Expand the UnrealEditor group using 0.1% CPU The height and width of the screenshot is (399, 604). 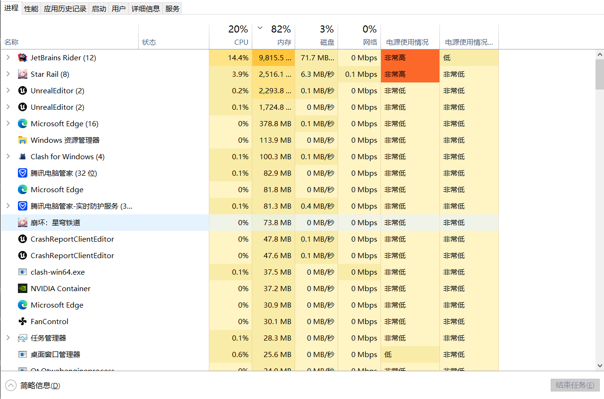[x=8, y=107]
